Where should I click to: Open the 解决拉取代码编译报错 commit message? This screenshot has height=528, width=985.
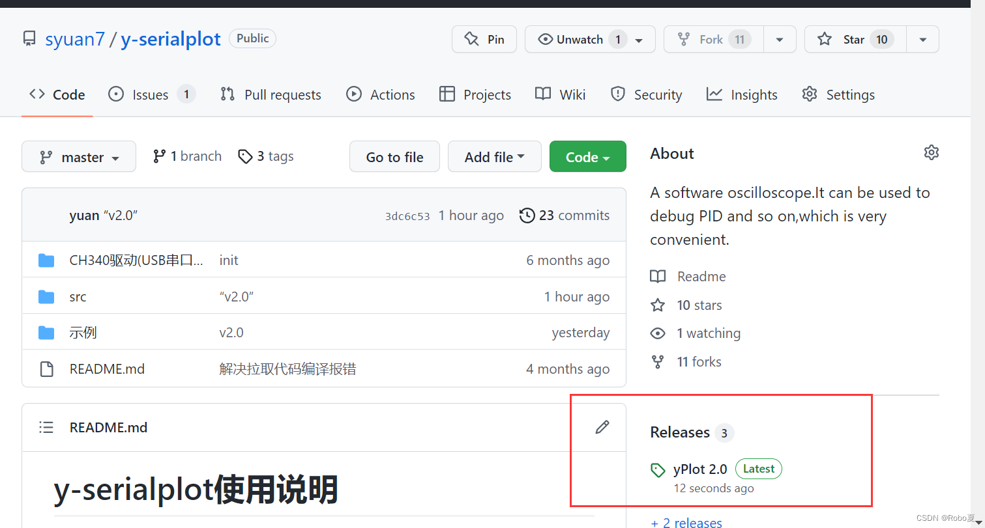(287, 369)
